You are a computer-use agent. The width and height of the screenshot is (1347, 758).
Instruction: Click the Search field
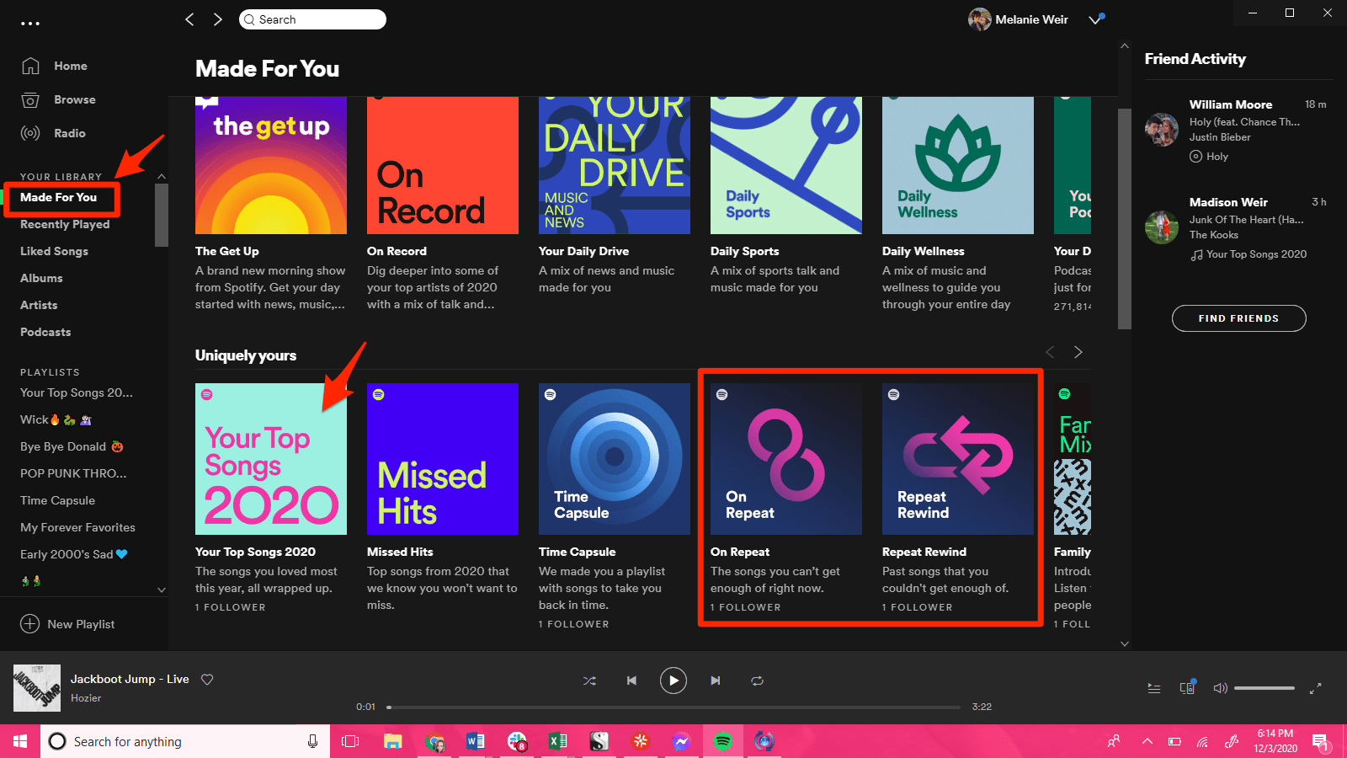tap(312, 19)
